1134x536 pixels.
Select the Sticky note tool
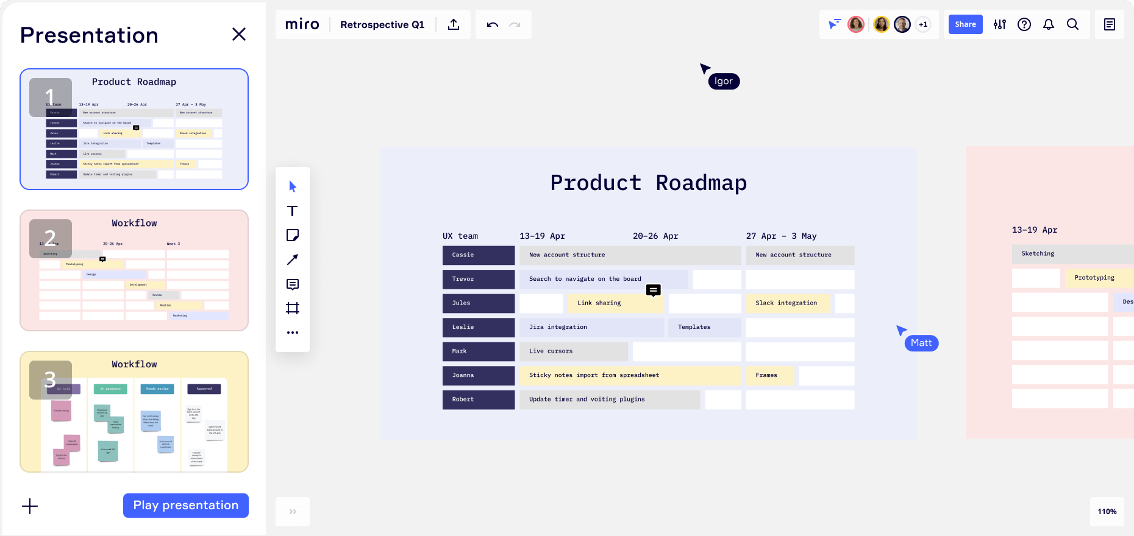tap(293, 235)
